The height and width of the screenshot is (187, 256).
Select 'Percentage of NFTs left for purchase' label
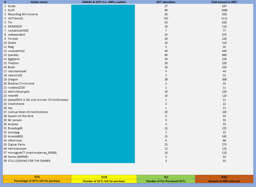pyautogui.click(x=37, y=181)
